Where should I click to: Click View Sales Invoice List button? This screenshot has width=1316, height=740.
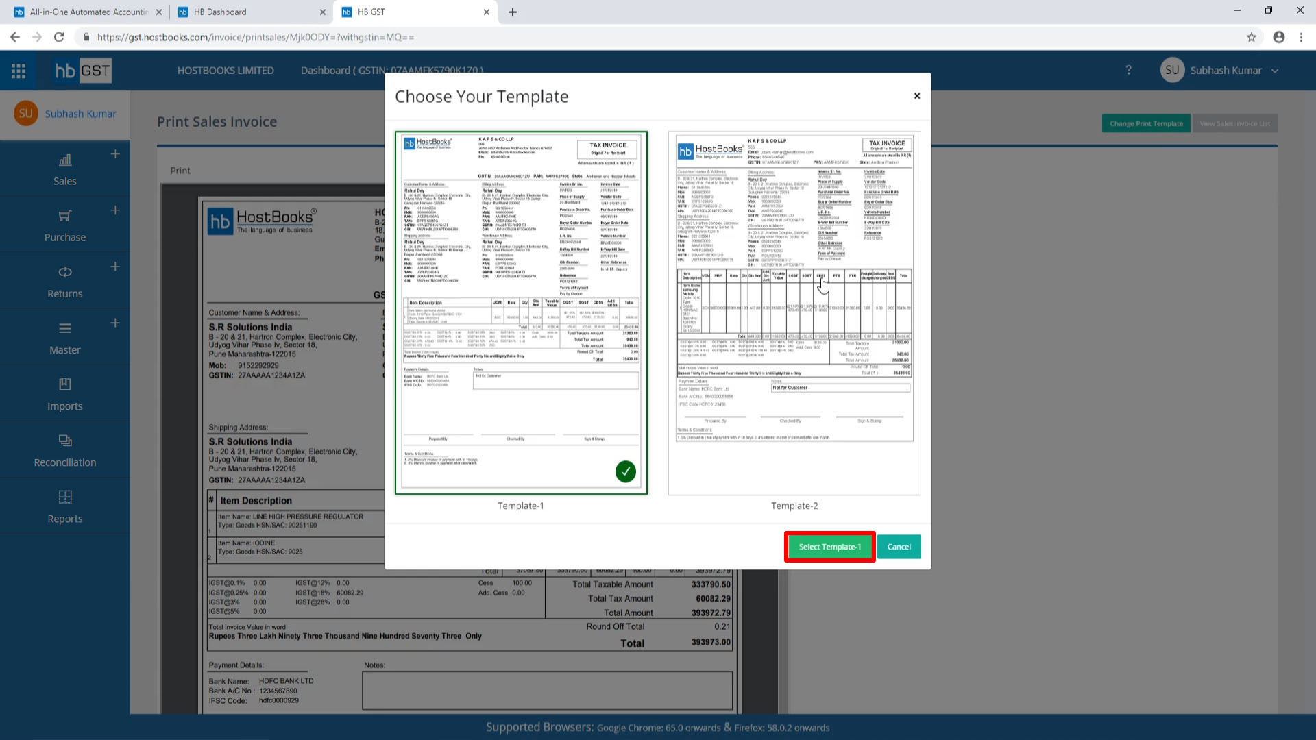point(1234,123)
